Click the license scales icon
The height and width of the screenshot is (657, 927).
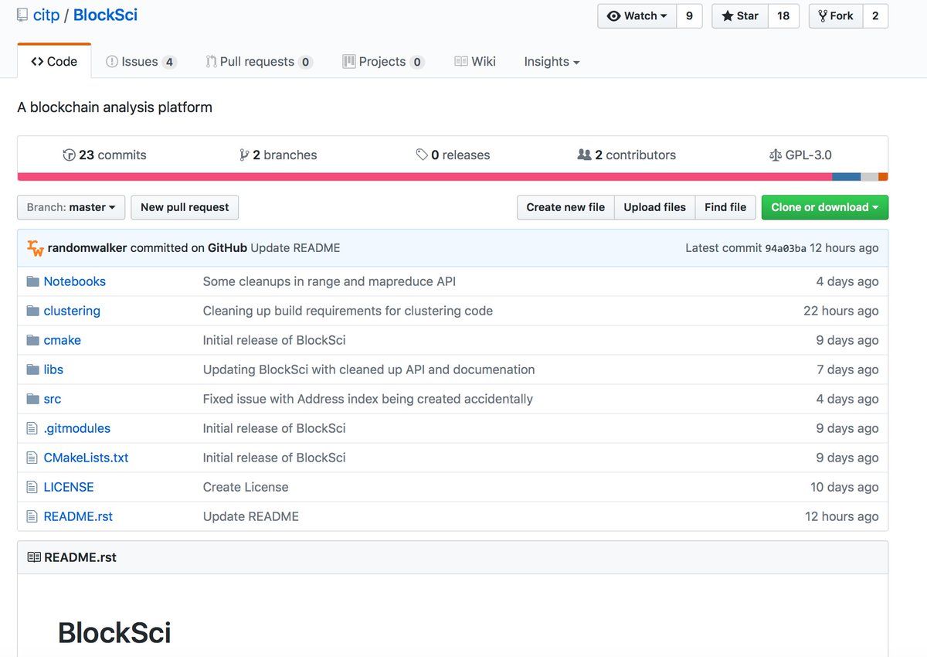776,155
